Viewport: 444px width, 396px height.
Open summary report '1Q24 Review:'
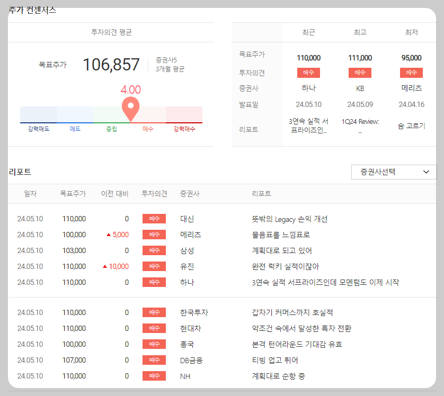pyautogui.click(x=360, y=122)
